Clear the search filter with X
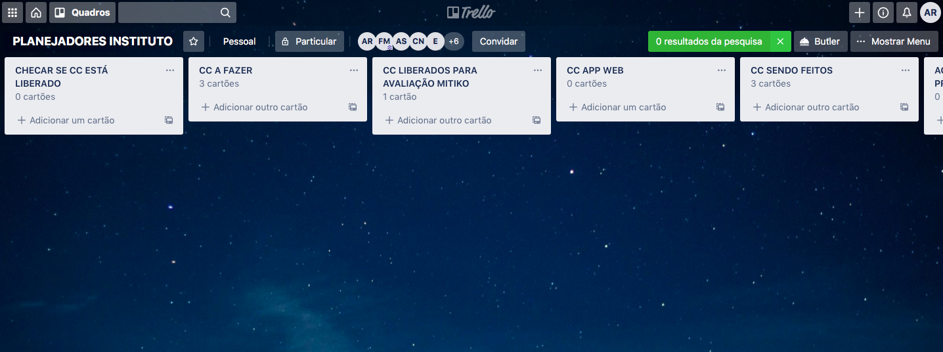 tap(780, 41)
